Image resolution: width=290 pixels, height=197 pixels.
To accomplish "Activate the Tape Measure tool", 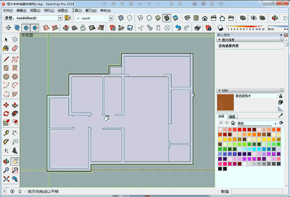I will (x=6, y=132).
